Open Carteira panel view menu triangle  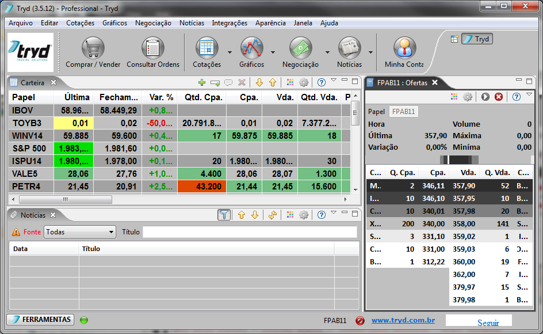point(334,80)
